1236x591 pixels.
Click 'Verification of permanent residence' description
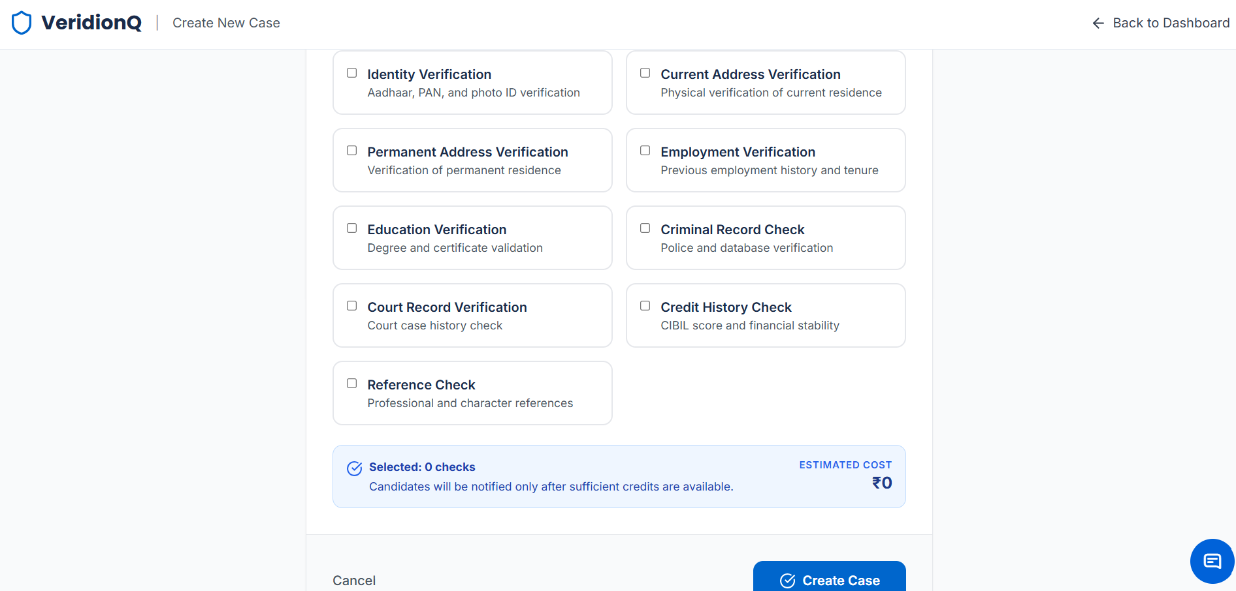[x=464, y=170]
